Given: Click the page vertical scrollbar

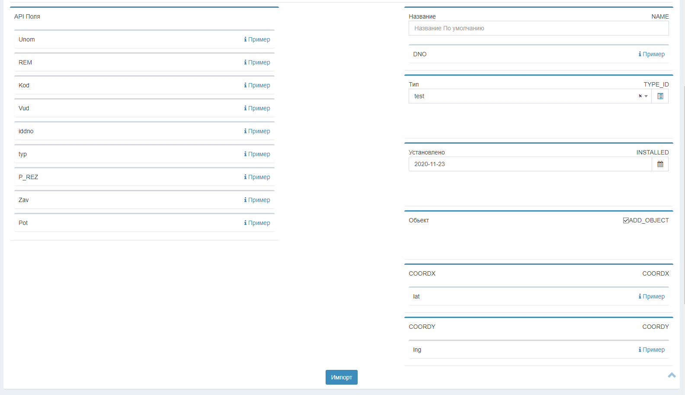Looking at the screenshot, I should (684, 195).
